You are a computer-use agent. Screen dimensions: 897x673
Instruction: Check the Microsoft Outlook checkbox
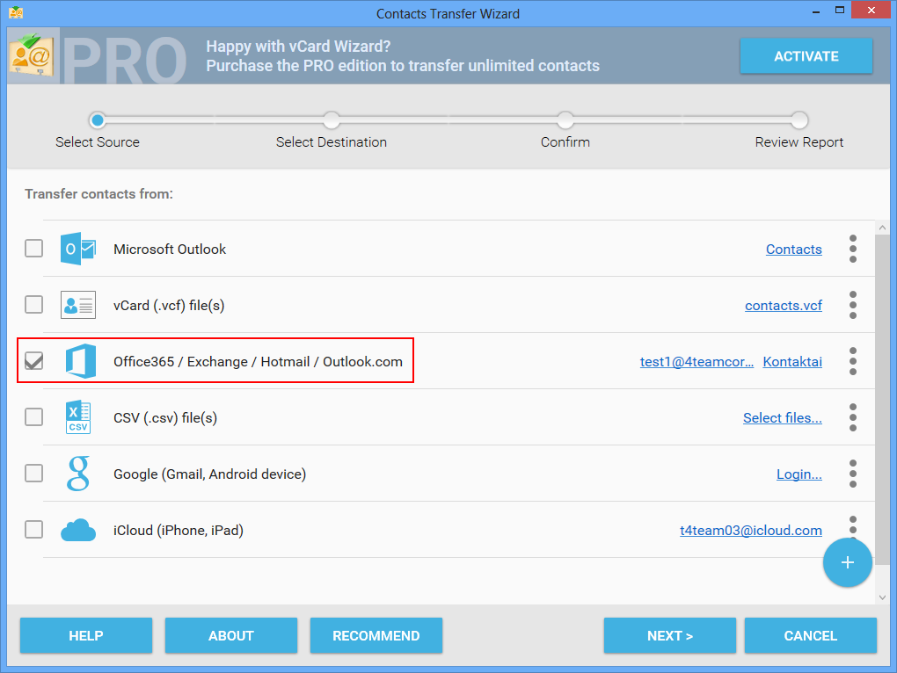(x=33, y=249)
